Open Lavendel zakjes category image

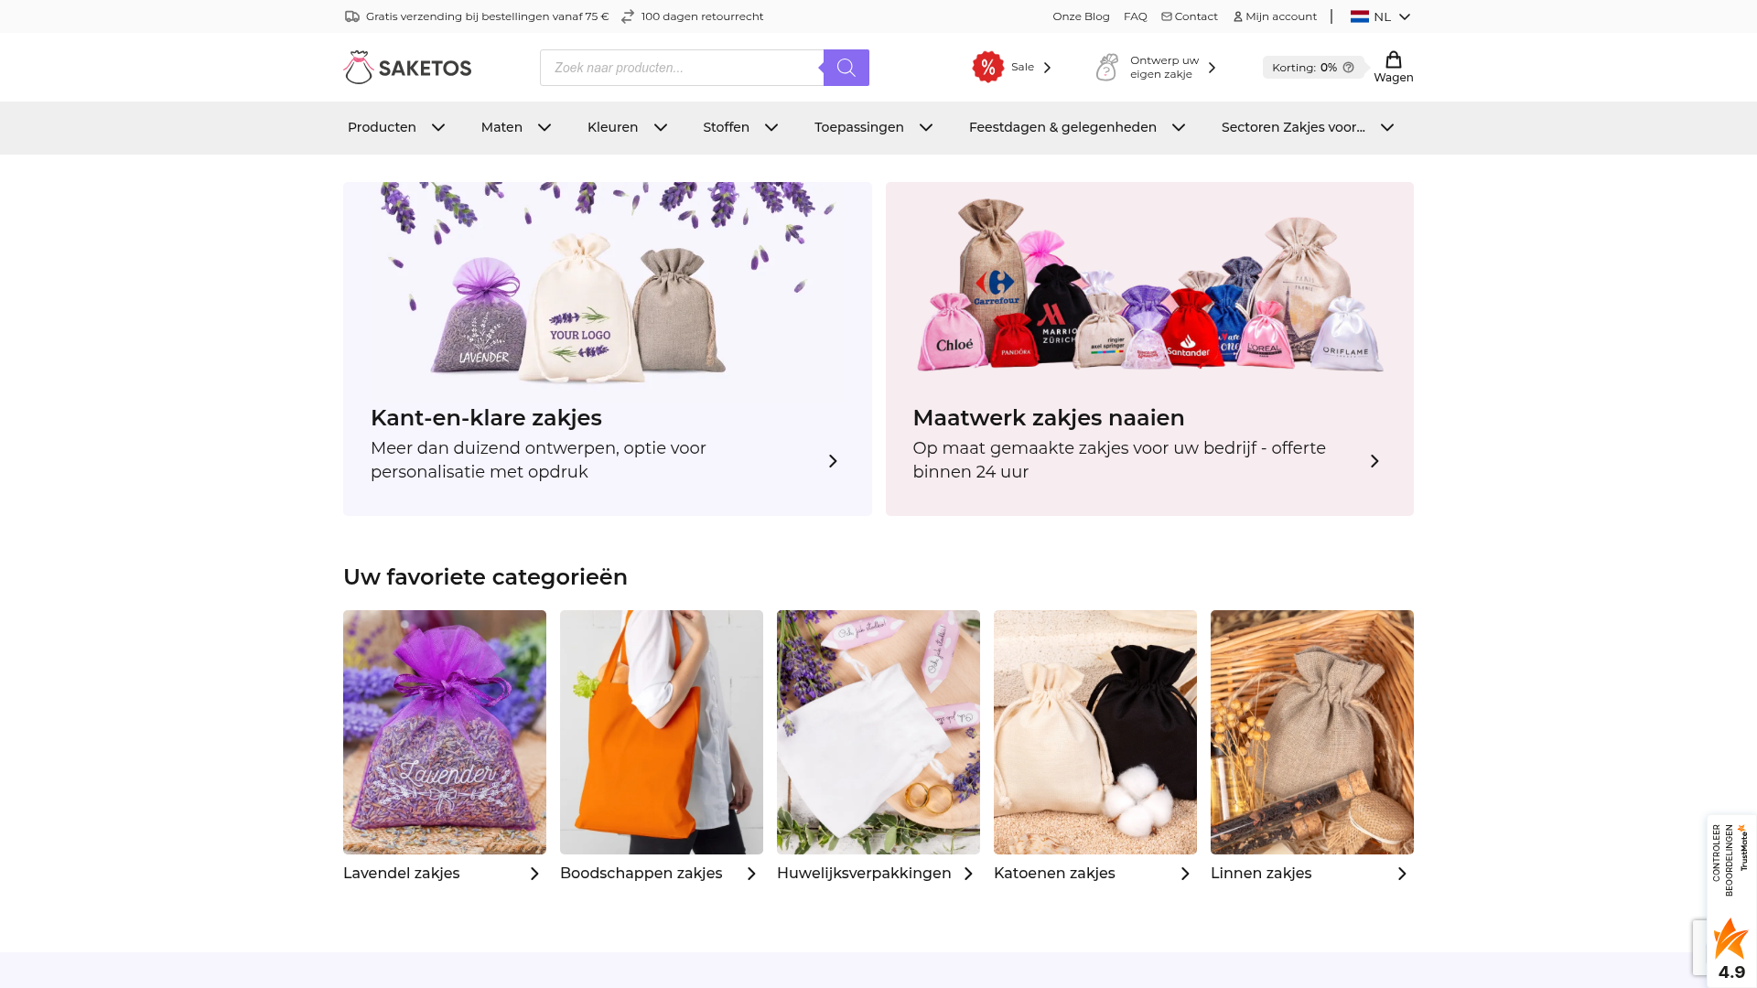445,732
